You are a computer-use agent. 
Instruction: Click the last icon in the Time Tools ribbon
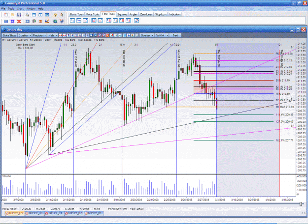[x=137, y=20]
